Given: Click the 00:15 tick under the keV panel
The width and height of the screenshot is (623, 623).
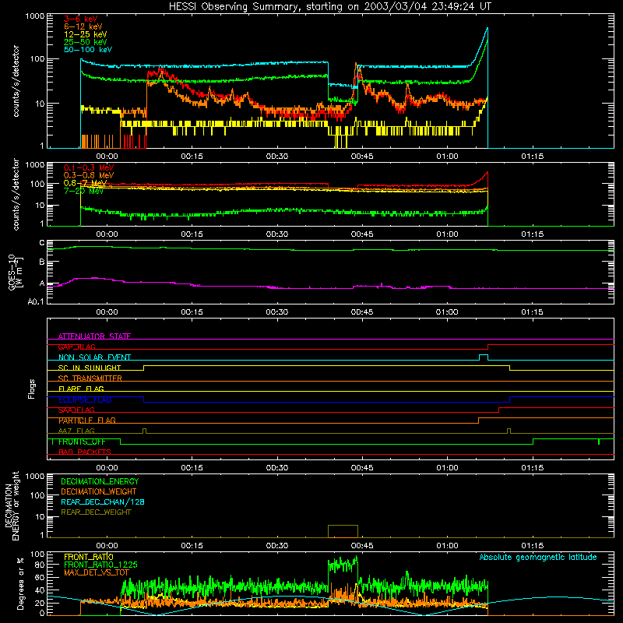Looking at the screenshot, I should (x=192, y=157).
